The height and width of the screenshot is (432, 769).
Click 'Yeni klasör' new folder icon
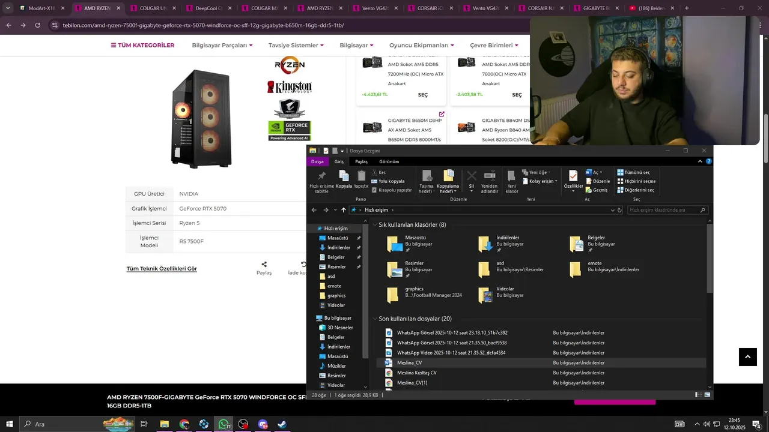point(512,181)
